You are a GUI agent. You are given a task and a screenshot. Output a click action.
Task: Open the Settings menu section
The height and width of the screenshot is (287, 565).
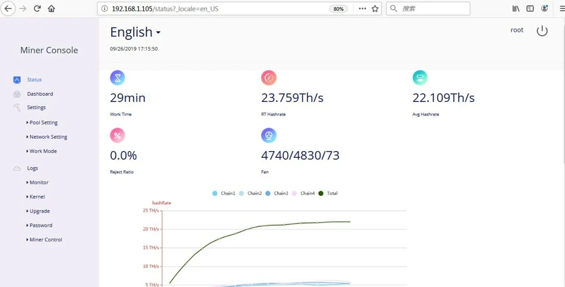point(36,107)
